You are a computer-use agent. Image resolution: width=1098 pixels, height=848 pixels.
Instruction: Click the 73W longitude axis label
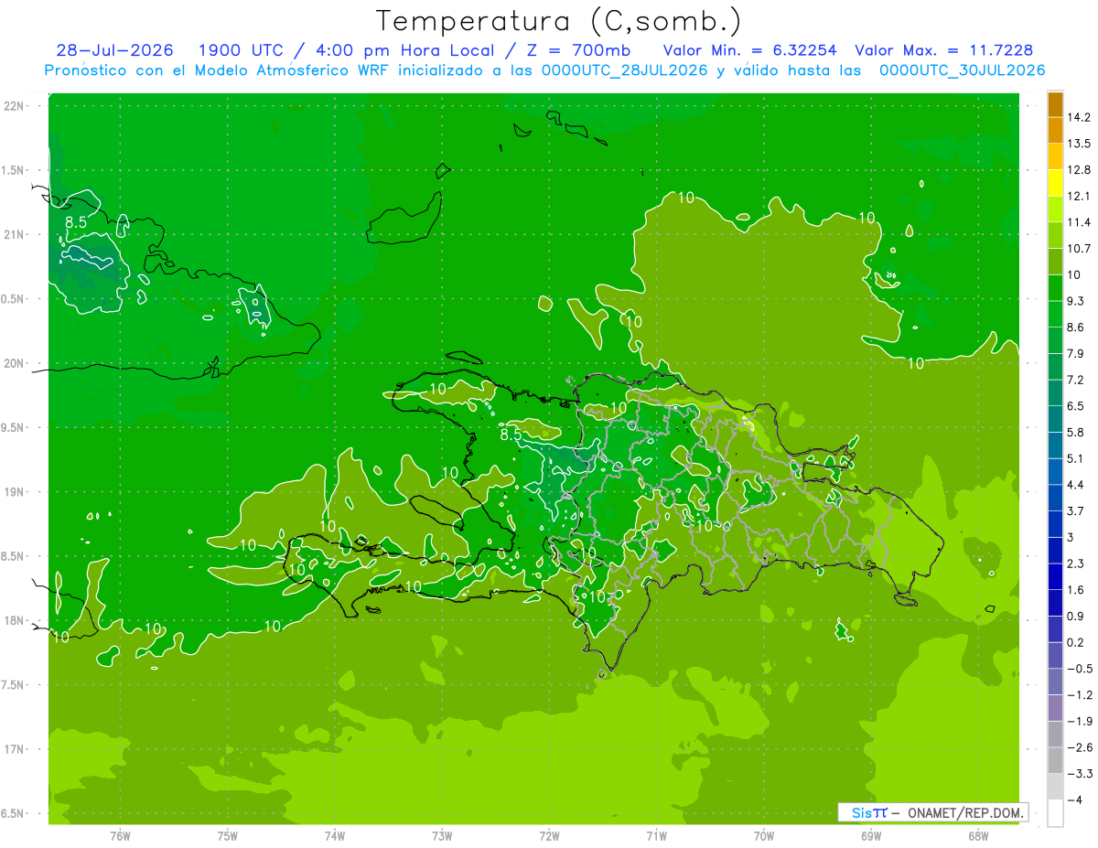tap(442, 836)
